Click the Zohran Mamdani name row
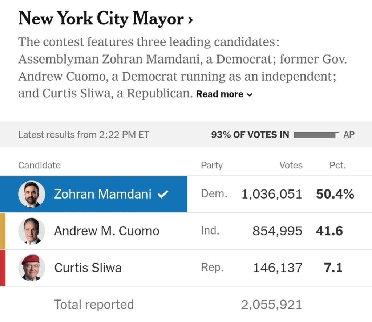 102,194
